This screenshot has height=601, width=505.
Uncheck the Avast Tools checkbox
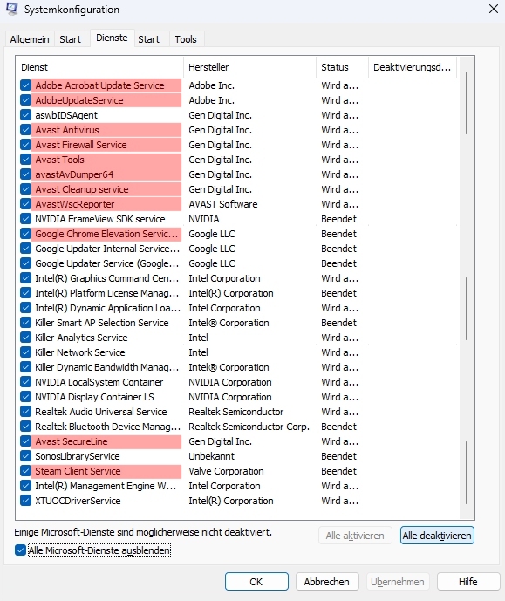[x=25, y=160]
